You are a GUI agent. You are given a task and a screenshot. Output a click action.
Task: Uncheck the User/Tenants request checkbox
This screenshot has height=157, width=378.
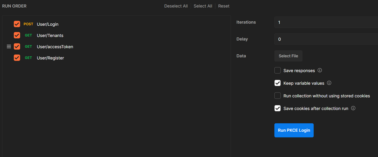coord(17,35)
